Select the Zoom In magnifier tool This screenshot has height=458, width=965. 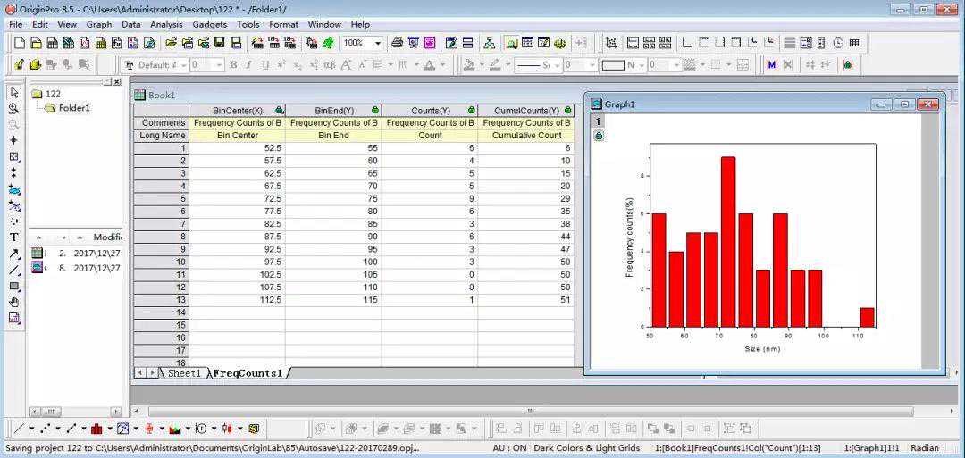click(x=14, y=108)
